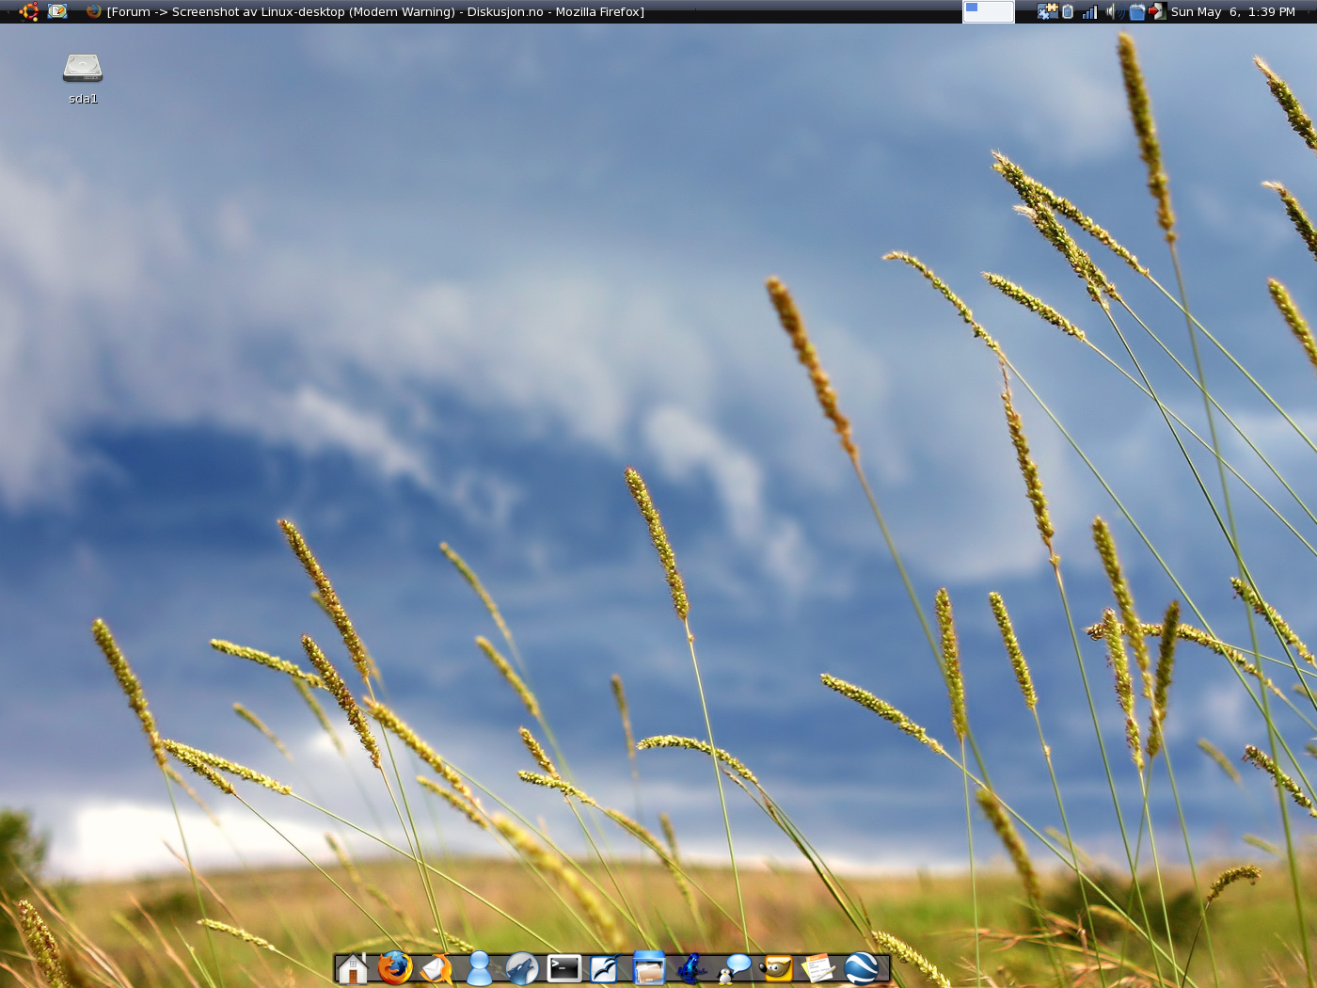Open the sticky notes app in dock
Viewport: 1317px width, 988px height.
pyautogui.click(x=818, y=968)
